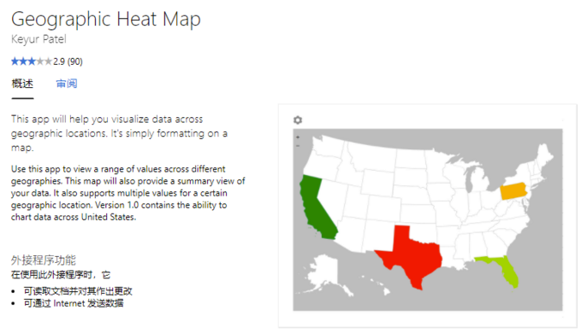The height and width of the screenshot is (333, 581).
Task: Select the 概述 overview tab
Action: coord(22,84)
